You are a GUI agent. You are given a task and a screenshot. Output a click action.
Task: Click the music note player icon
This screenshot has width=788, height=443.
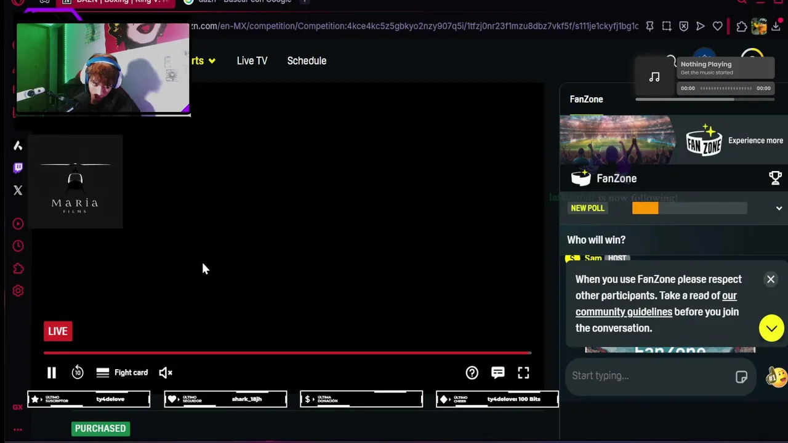click(654, 77)
